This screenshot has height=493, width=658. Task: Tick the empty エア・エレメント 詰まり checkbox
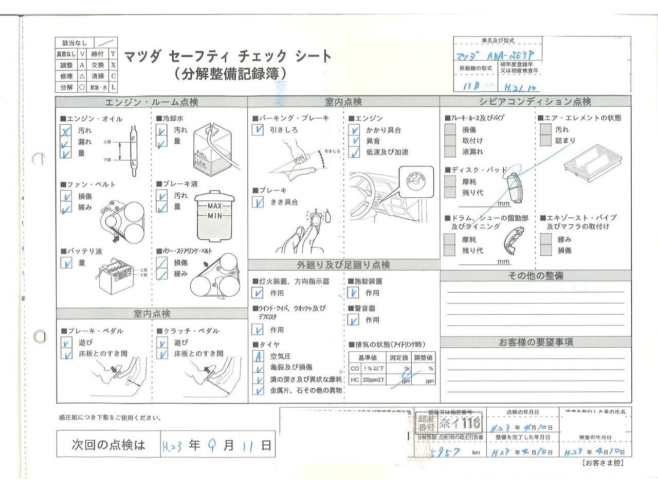click(x=545, y=141)
